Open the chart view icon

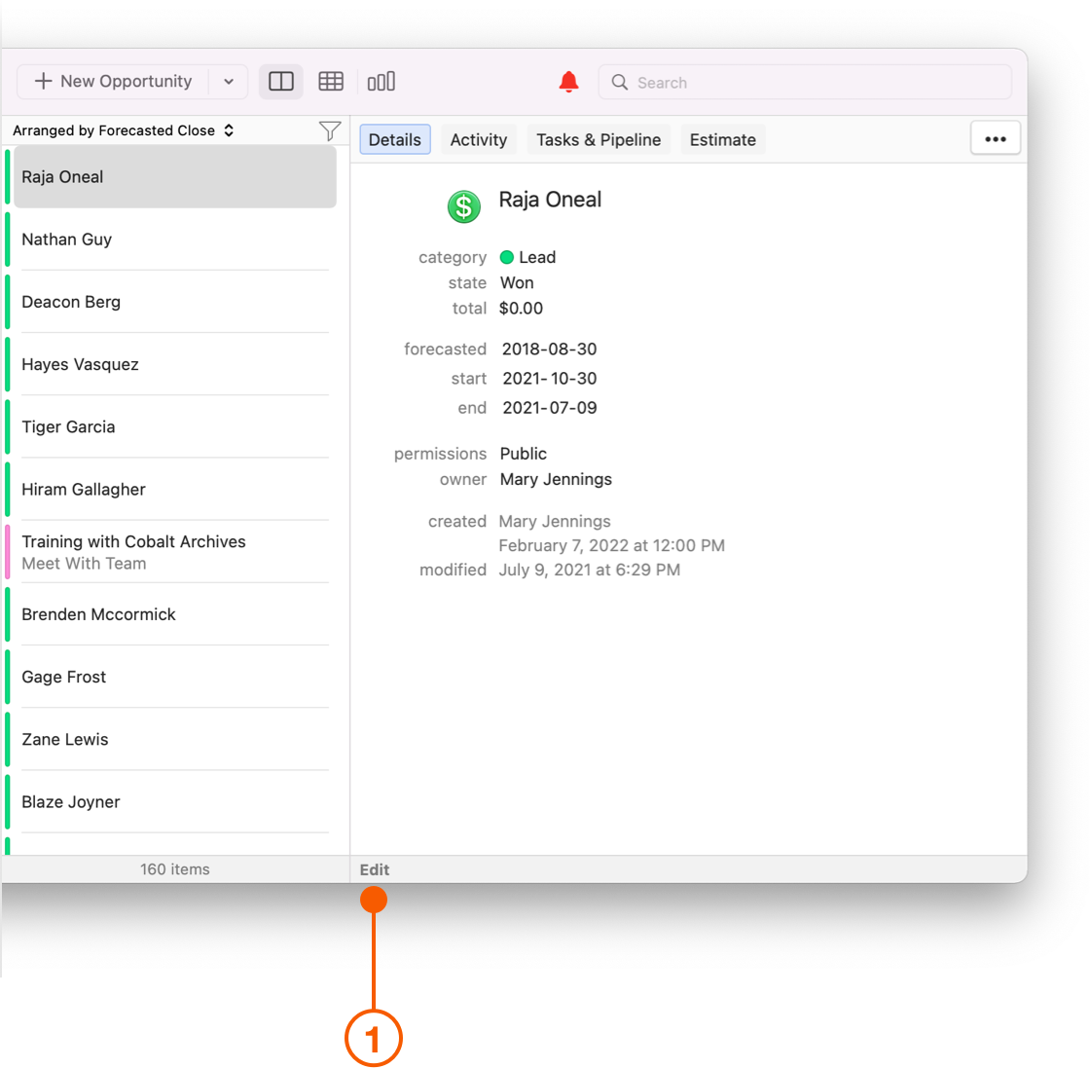(381, 81)
